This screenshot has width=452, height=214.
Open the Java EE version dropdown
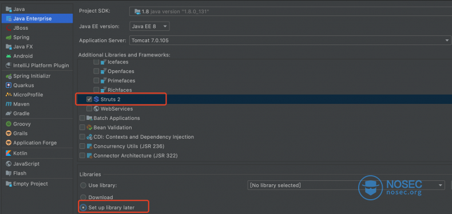pyautogui.click(x=149, y=26)
